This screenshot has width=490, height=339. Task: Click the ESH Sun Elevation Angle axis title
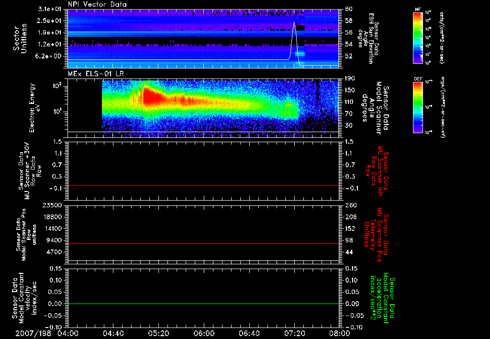369,38
